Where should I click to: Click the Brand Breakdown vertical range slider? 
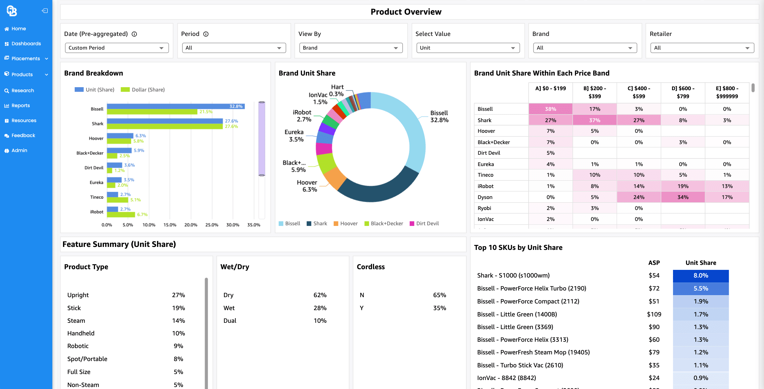(262, 138)
